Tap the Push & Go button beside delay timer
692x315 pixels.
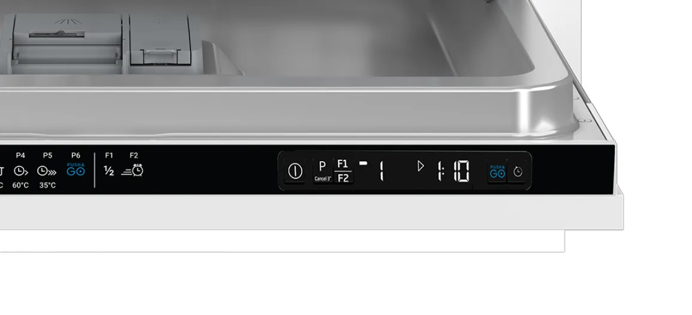pos(497,172)
